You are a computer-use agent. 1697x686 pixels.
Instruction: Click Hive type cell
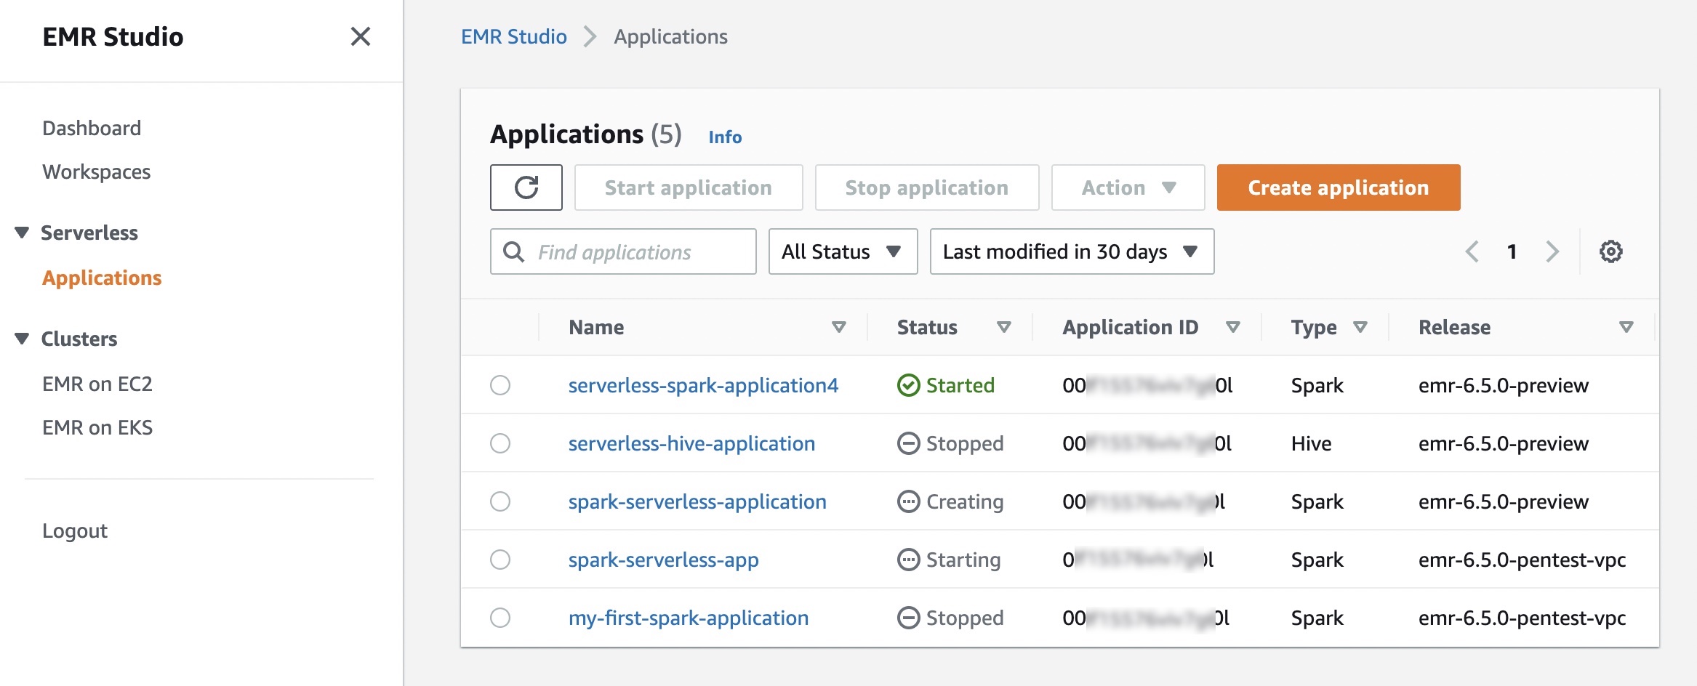tap(1311, 443)
